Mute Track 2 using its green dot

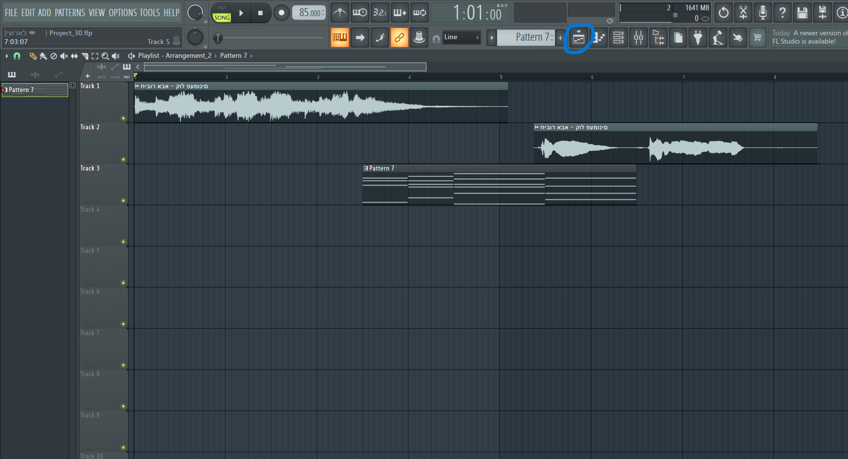tap(123, 159)
